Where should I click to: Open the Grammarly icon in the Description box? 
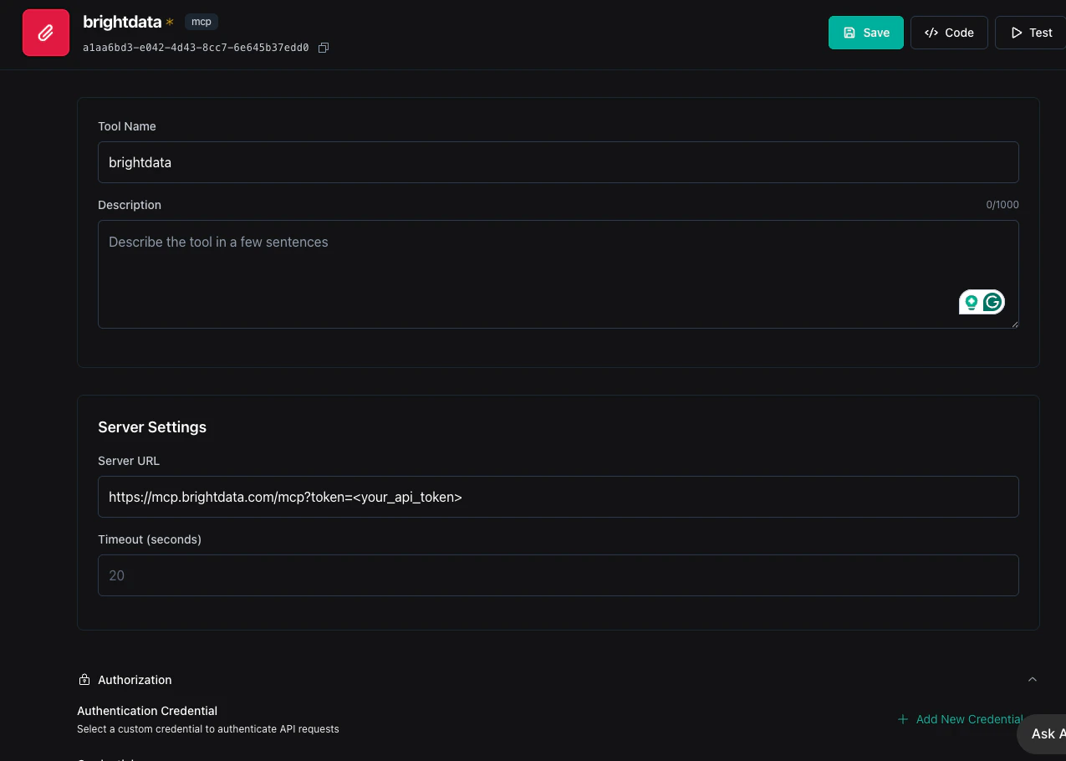992,302
